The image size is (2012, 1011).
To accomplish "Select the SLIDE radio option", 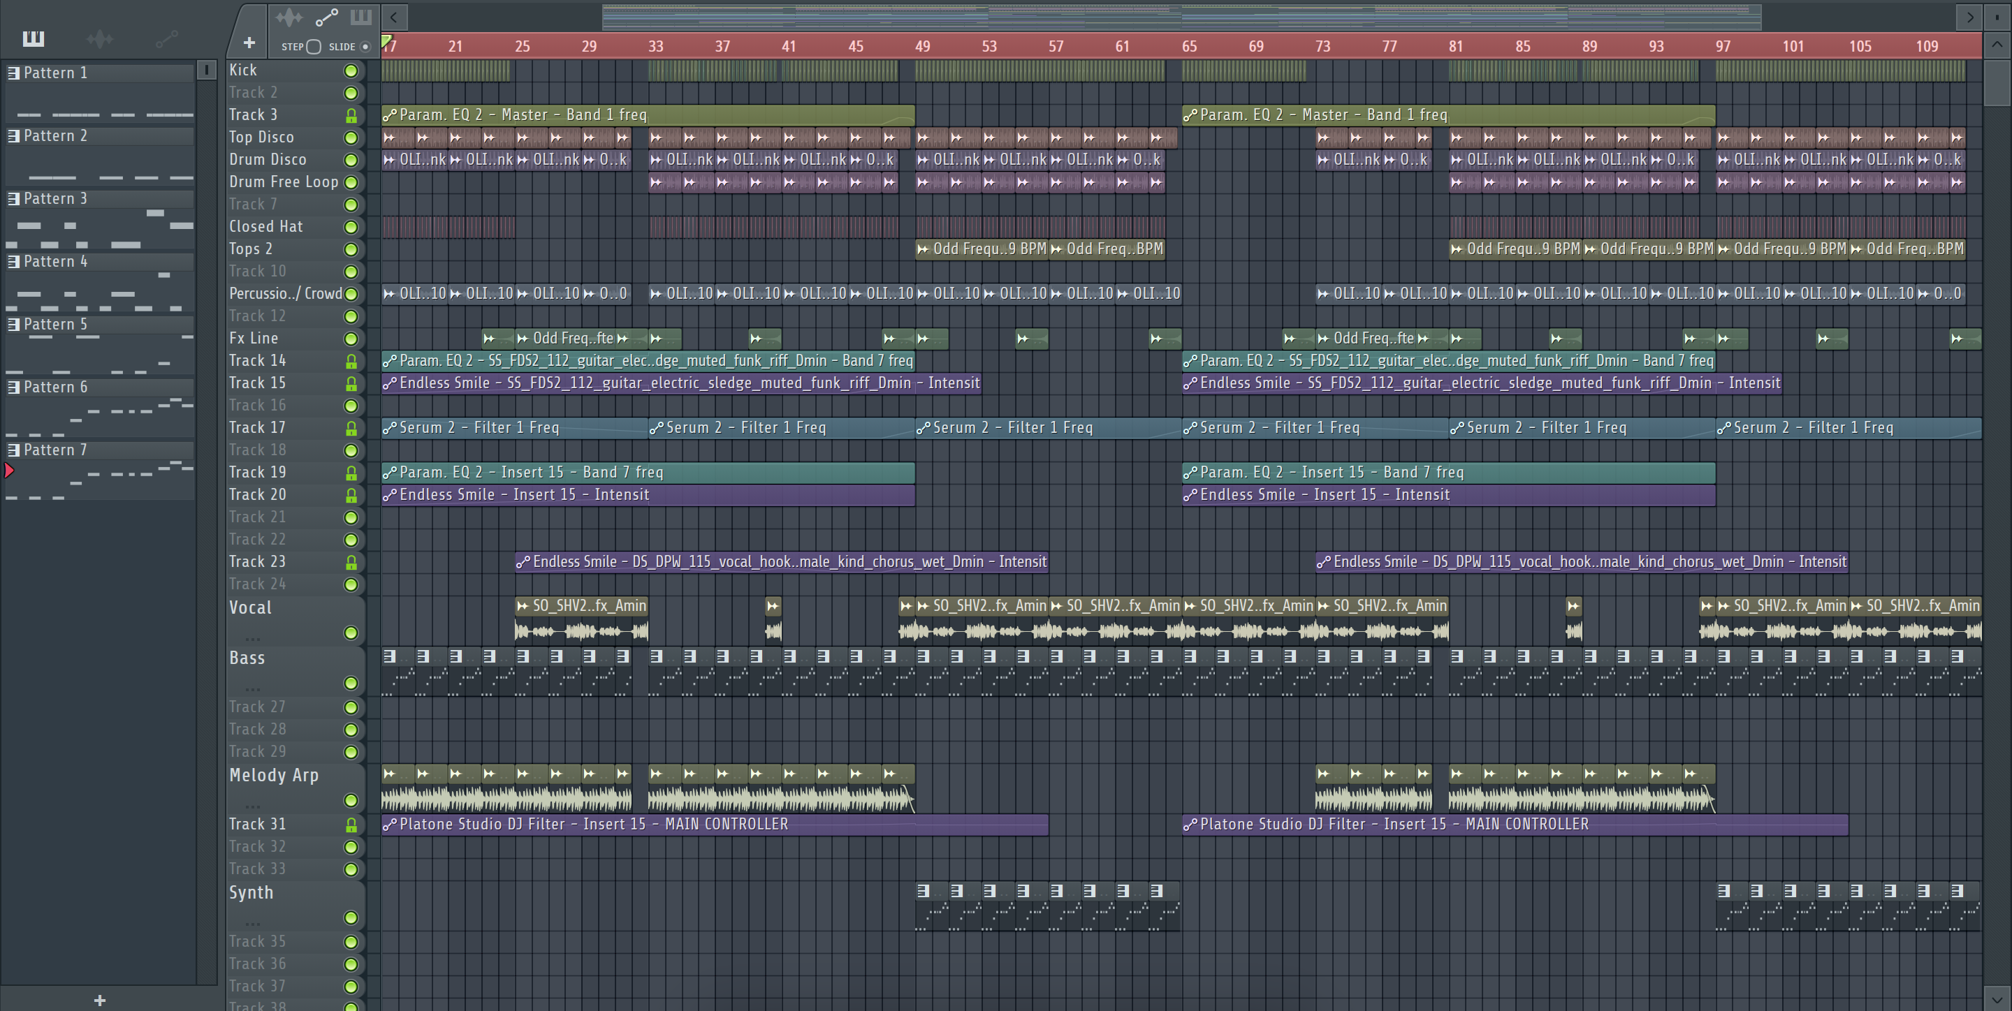I will click(x=364, y=47).
